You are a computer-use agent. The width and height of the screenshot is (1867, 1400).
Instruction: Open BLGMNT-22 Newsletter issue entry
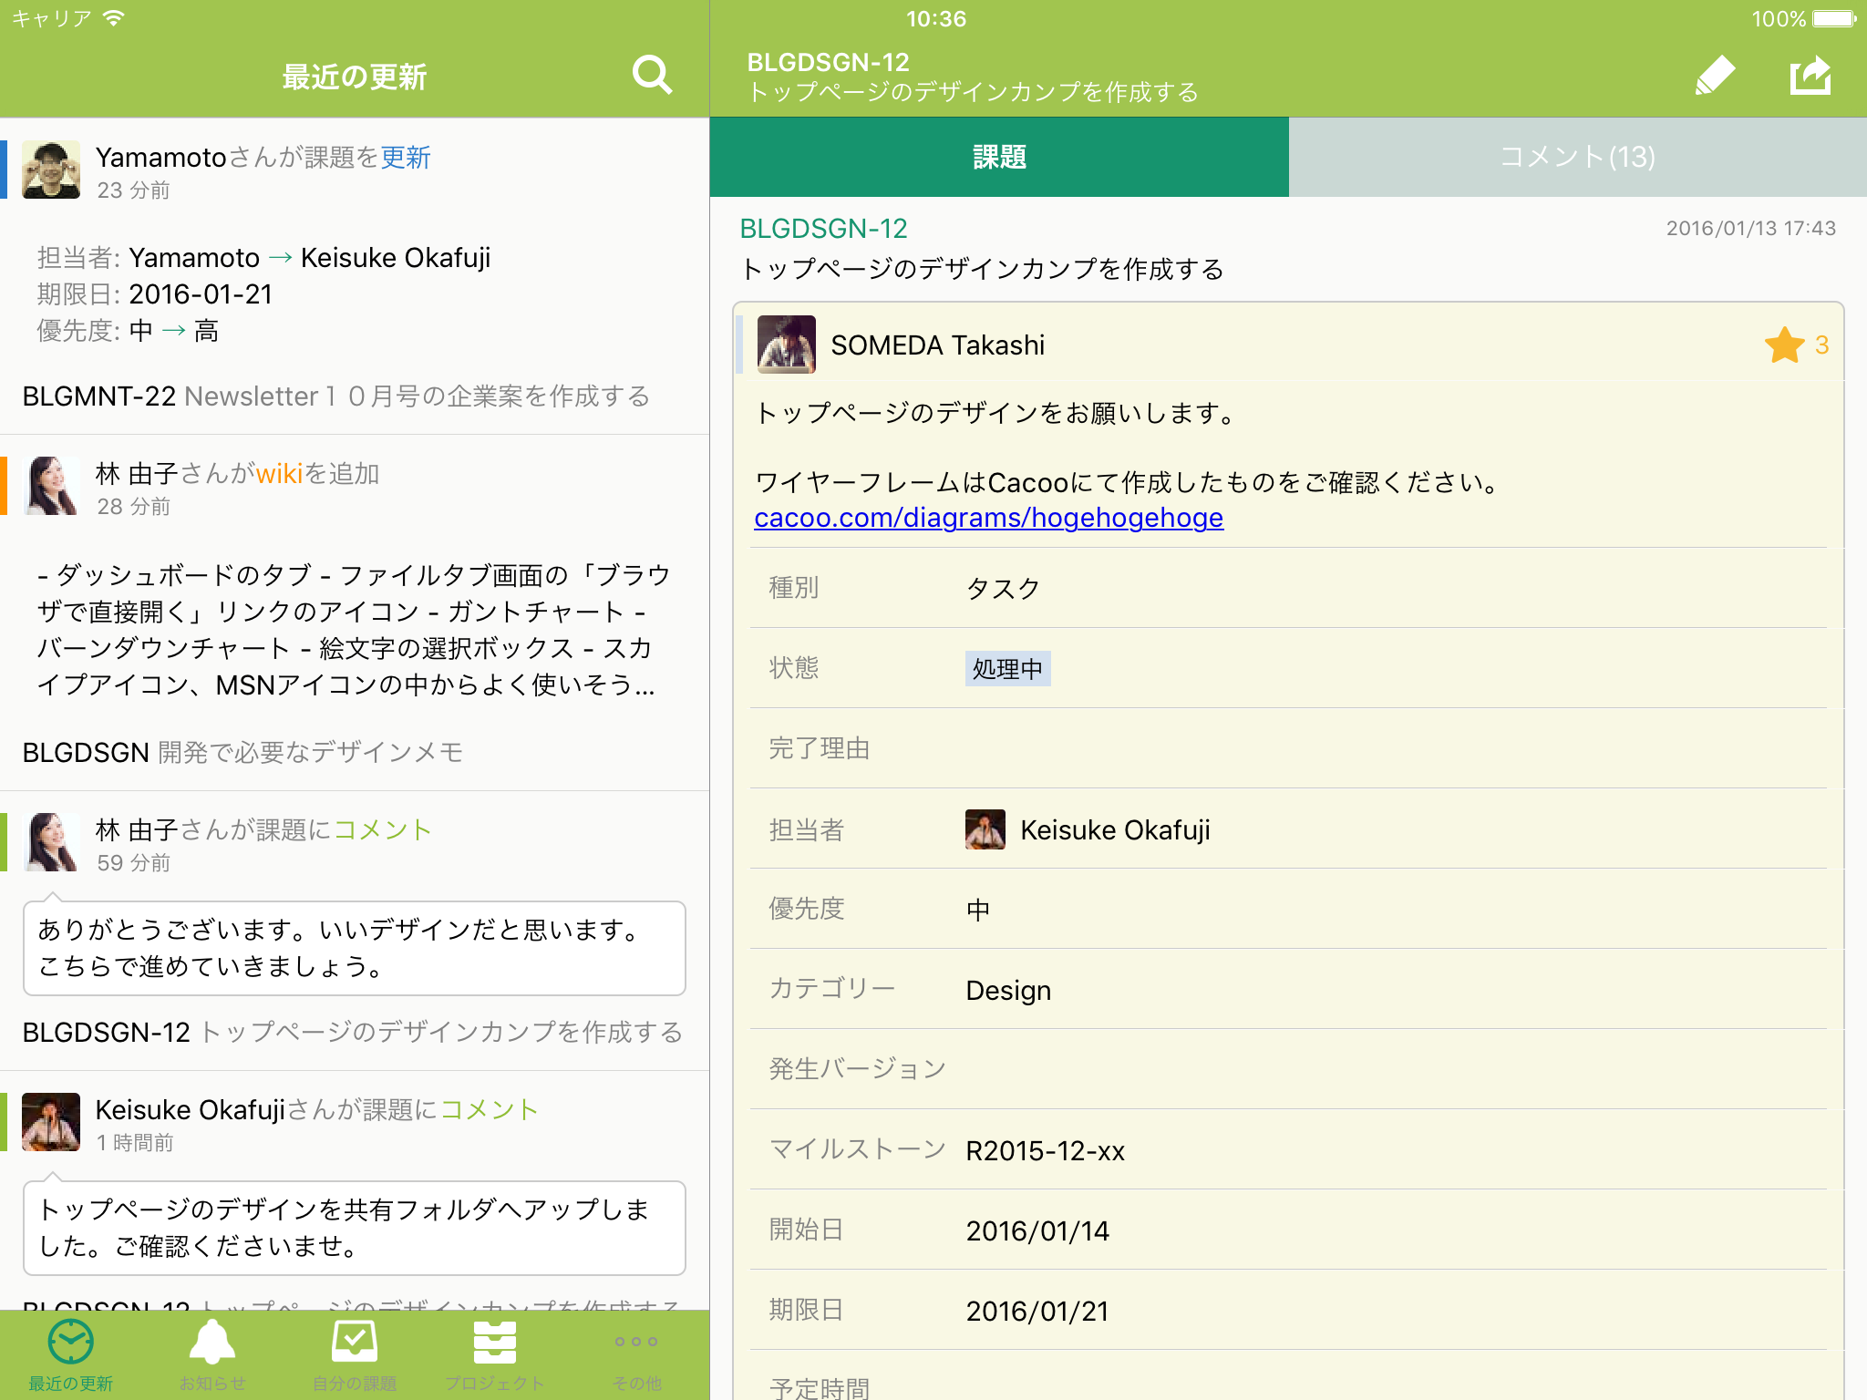pos(336,396)
